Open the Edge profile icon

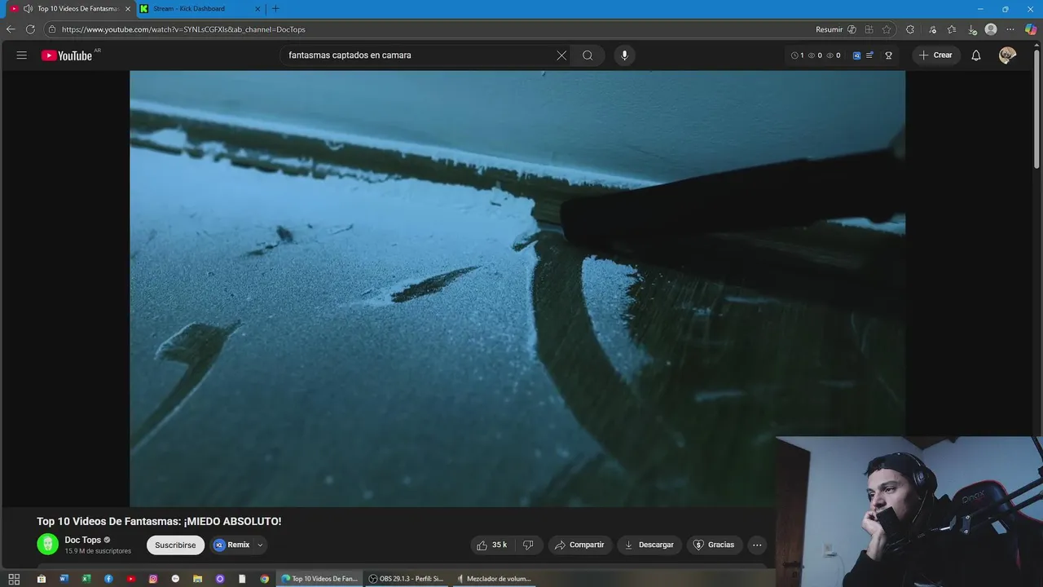pos(991,29)
